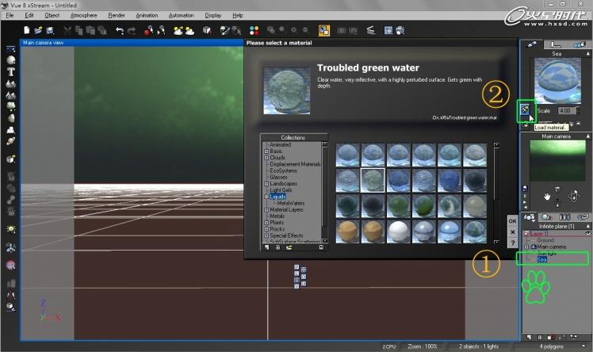This screenshot has height=352, width=593.
Task: Select the highlighted Troubled green water thumbnail
Action: click(x=373, y=180)
